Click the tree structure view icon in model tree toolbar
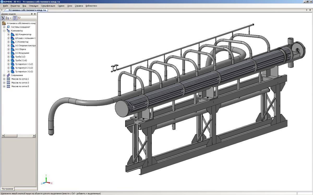The height and width of the screenshot is (195, 313). pyautogui.click(x=3, y=18)
